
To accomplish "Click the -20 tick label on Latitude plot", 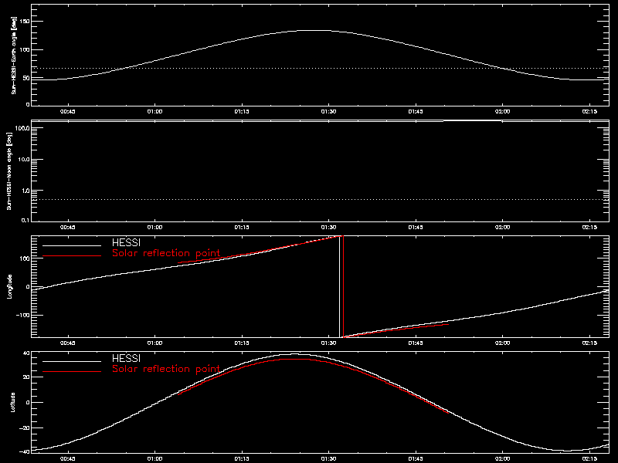I will click(x=25, y=428).
